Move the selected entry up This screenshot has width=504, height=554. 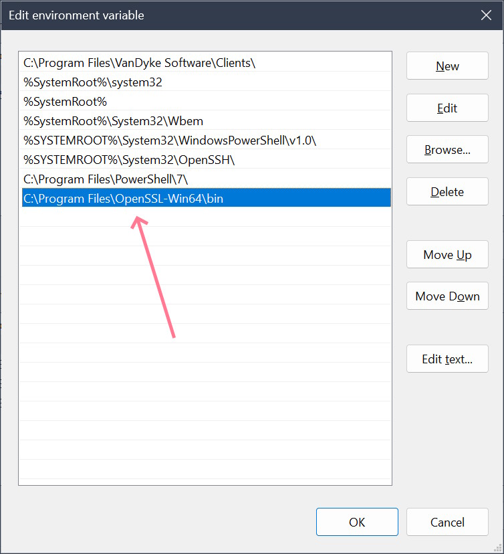click(447, 255)
